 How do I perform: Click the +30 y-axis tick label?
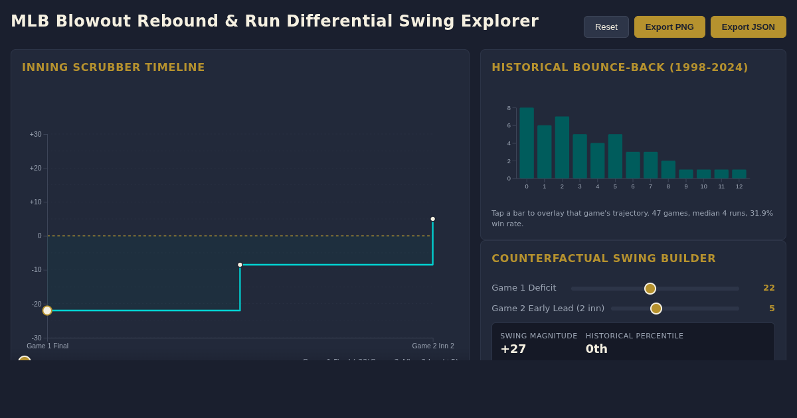tap(35, 134)
